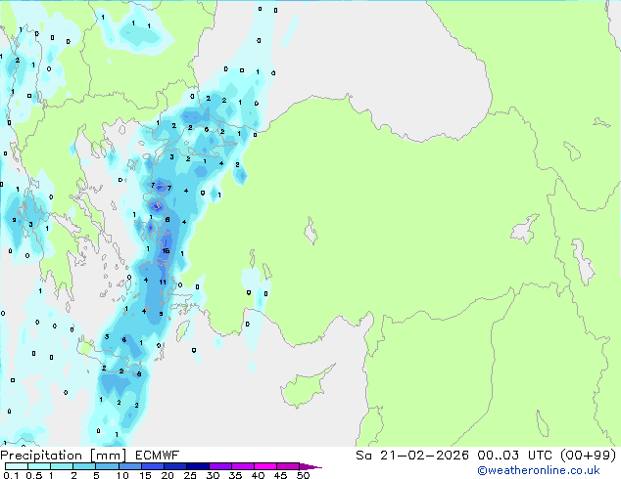
Task: Click the "ECMWF" model label
Action: pos(157,456)
